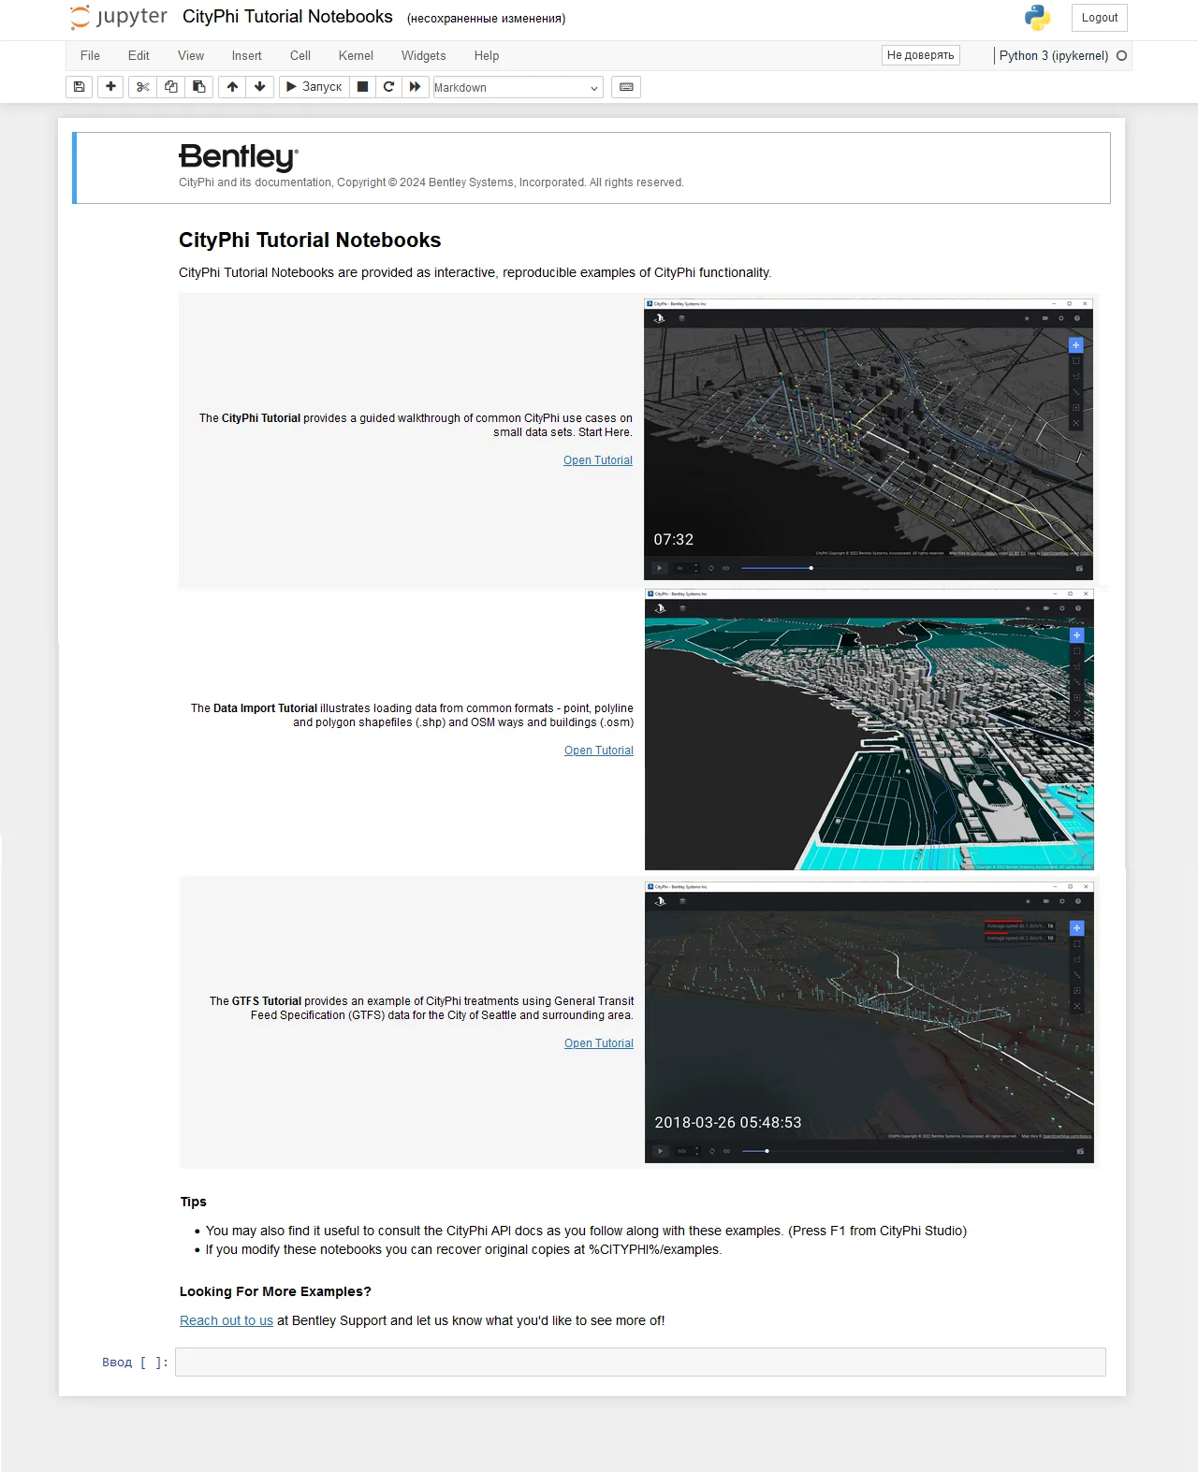
Task: Open Tutorial link for Data Import Tutorial
Action: pyautogui.click(x=599, y=751)
